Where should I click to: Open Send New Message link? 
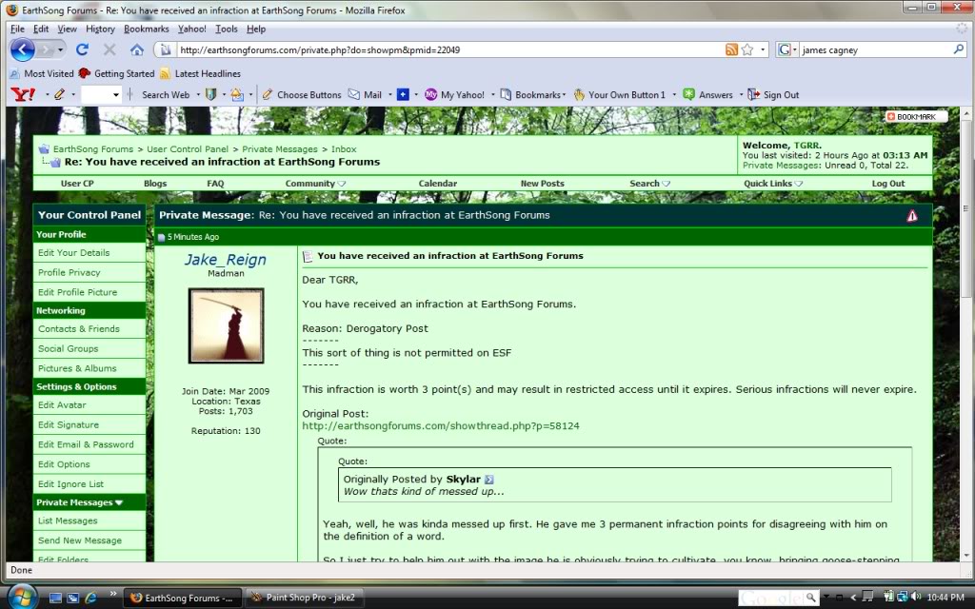[80, 540]
